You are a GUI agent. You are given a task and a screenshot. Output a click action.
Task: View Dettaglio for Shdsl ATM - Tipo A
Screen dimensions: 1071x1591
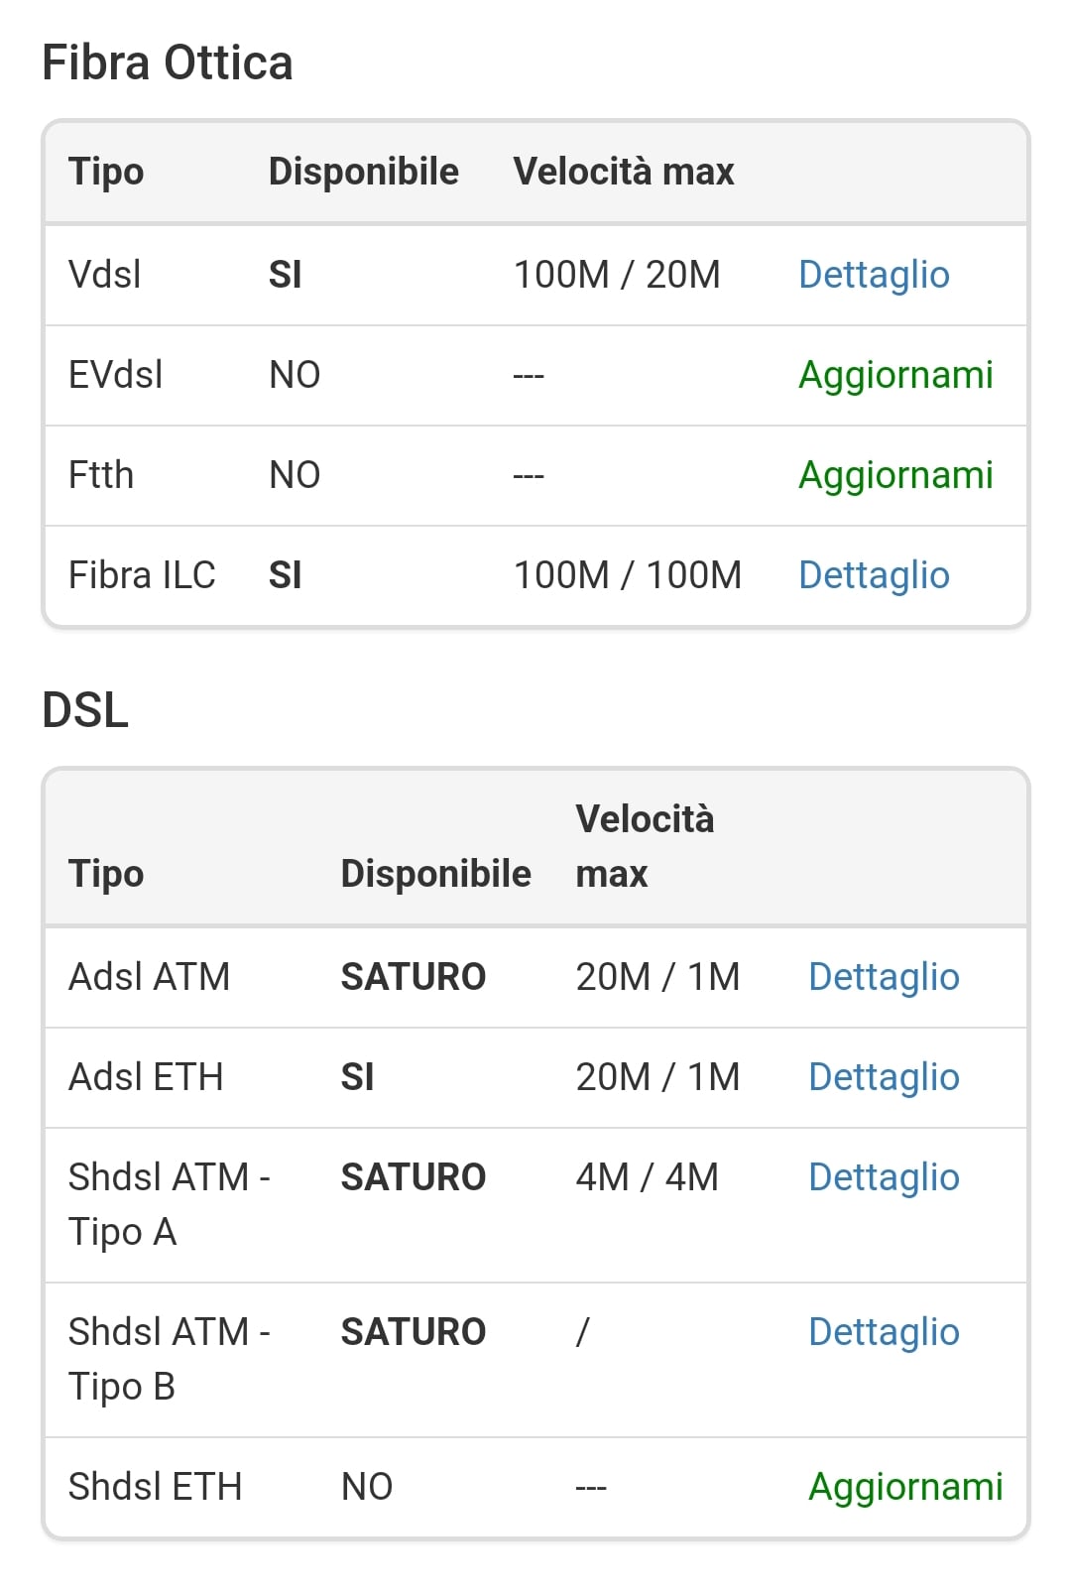coord(884,1177)
